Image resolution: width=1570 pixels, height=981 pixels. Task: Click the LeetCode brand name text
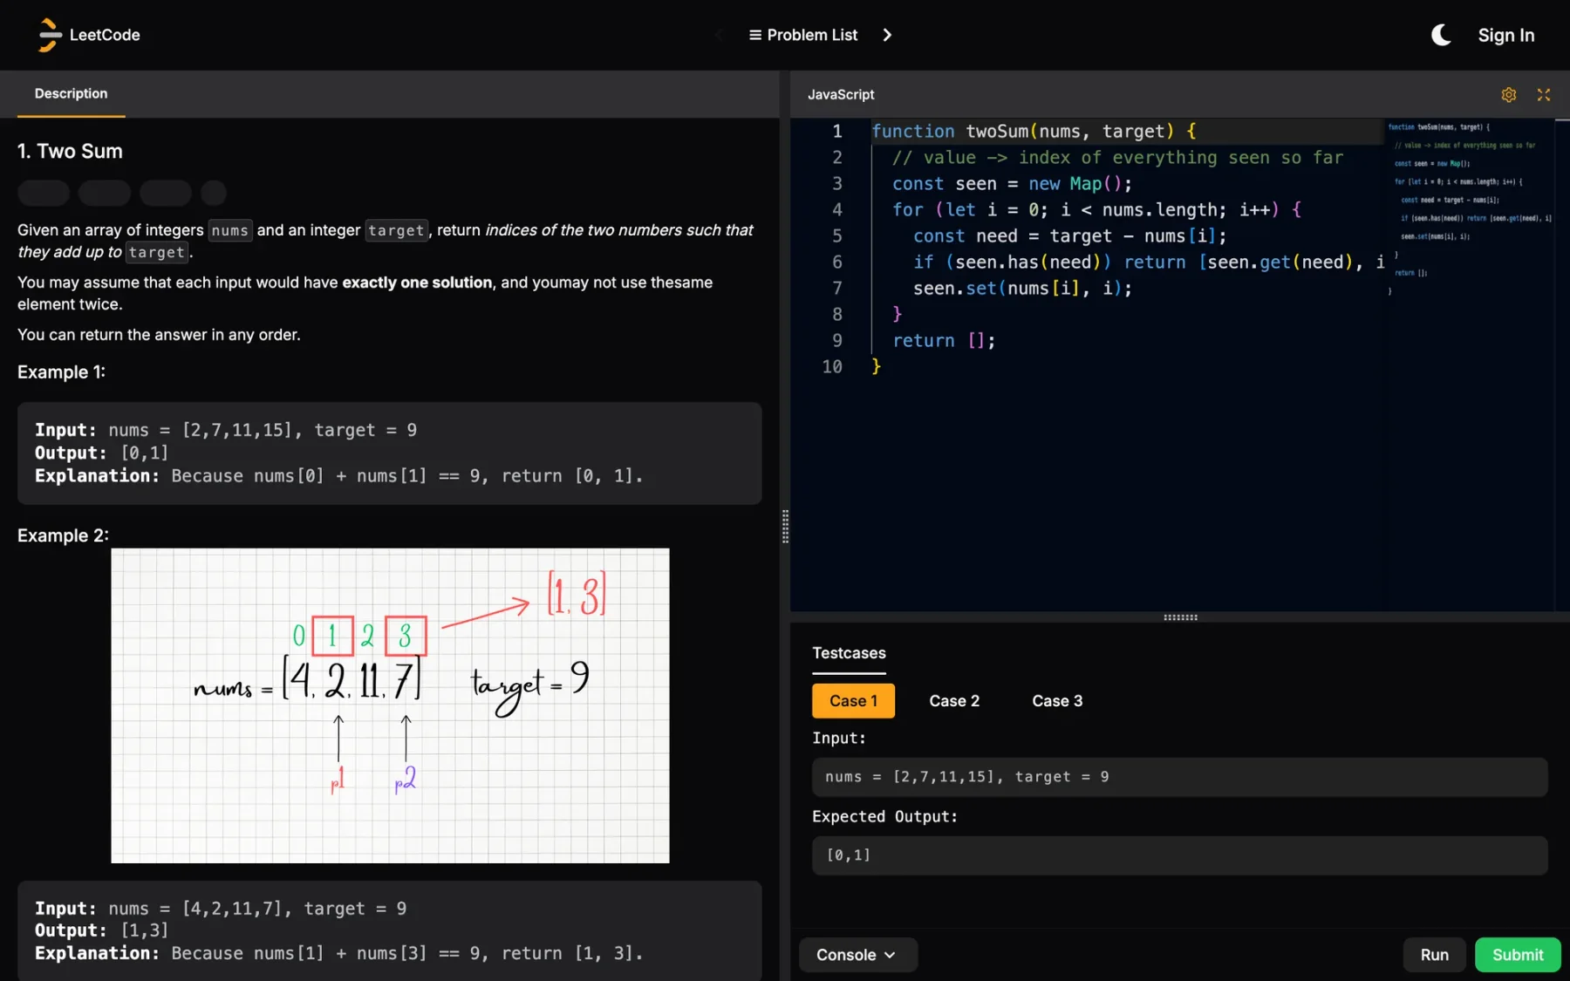point(105,35)
